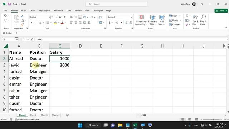Click the formula bar showing 1000
229x129 pixels.
[x=130, y=39]
